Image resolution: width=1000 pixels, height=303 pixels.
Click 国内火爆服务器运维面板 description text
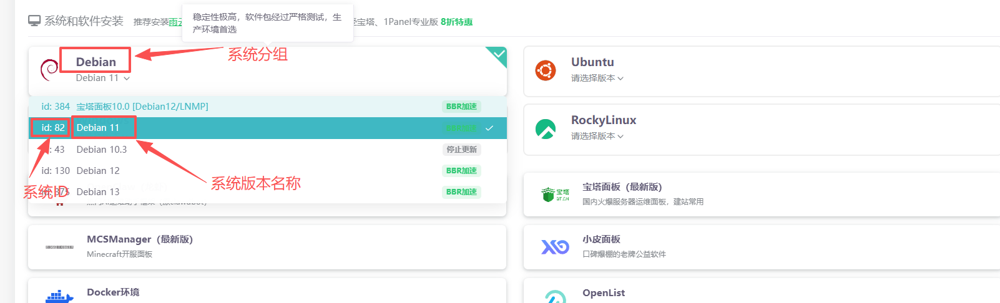[643, 202]
